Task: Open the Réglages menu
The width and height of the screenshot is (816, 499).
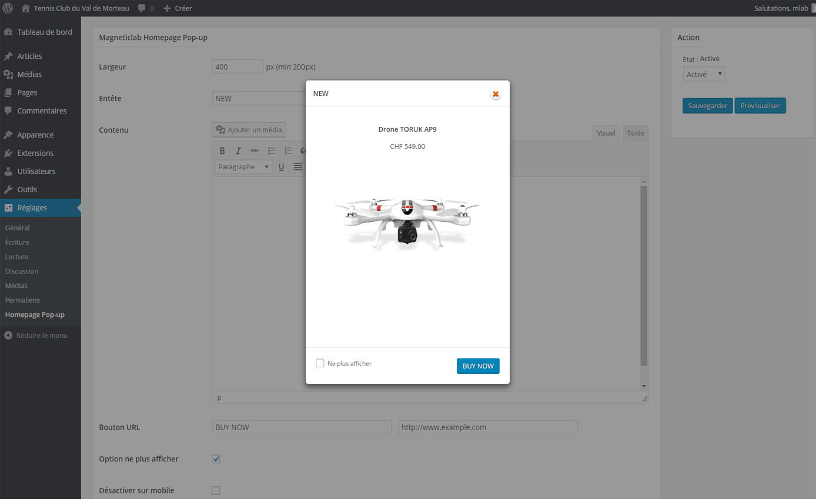Action: pyautogui.click(x=40, y=207)
